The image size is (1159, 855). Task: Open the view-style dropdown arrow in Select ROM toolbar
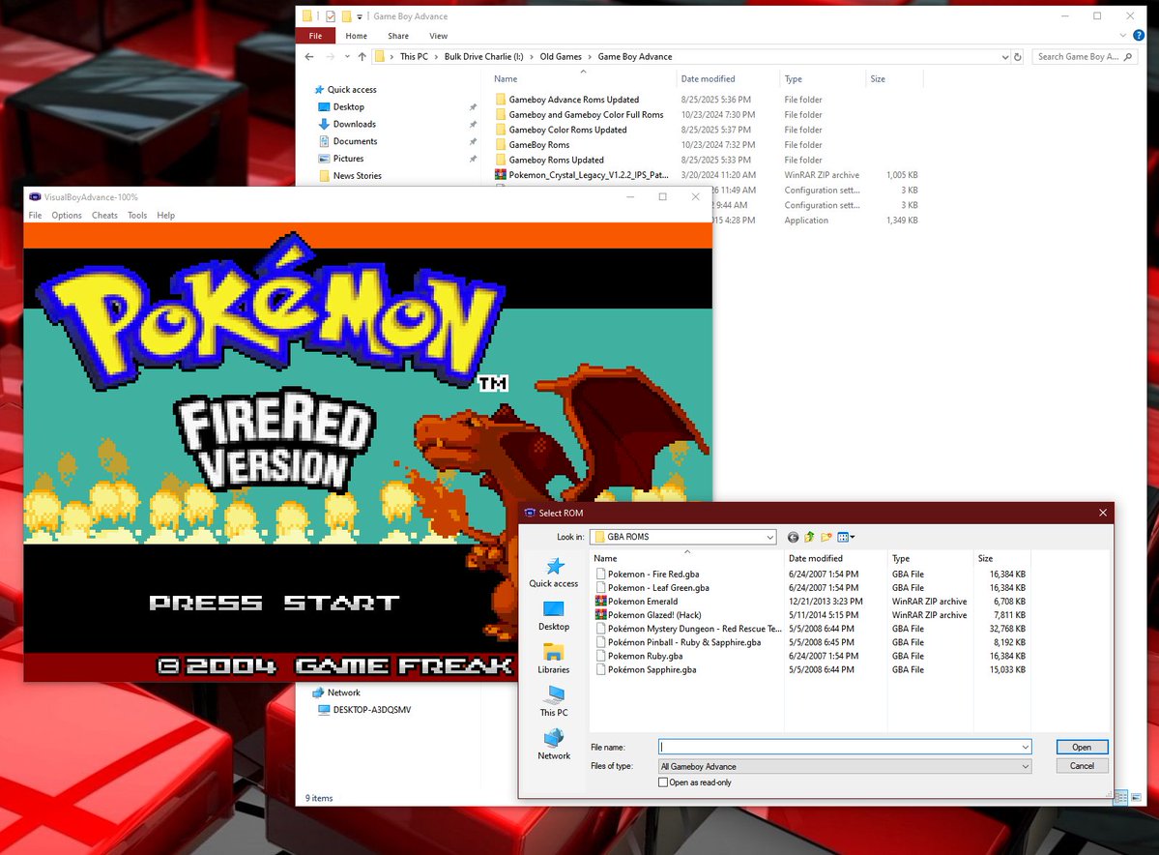pos(852,537)
